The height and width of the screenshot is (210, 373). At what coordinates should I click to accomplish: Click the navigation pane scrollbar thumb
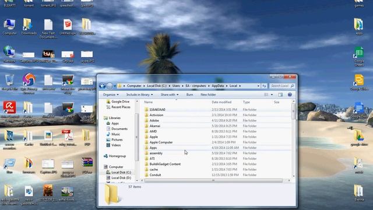coord(136,137)
